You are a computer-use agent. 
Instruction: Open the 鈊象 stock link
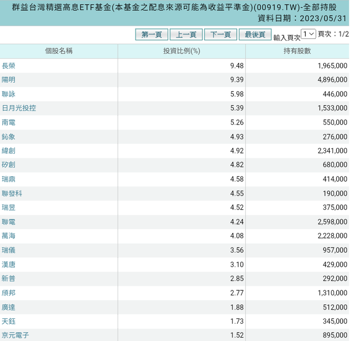[8, 137]
